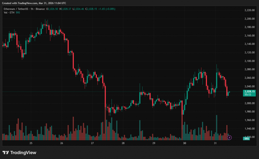Click the purple lightning bolt icon
Screen dimensions: 259x159
click(229, 137)
